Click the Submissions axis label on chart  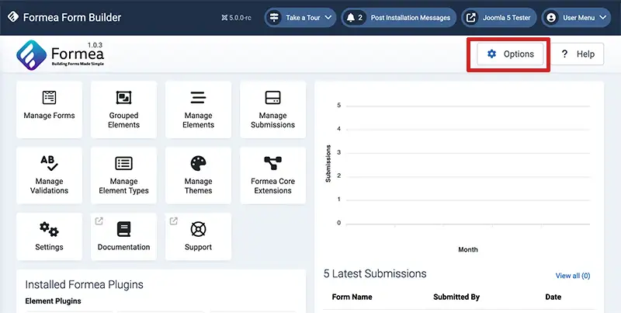click(328, 164)
